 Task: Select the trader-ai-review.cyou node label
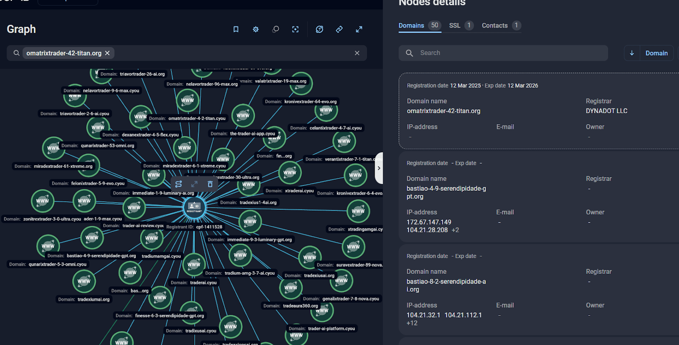(x=133, y=226)
